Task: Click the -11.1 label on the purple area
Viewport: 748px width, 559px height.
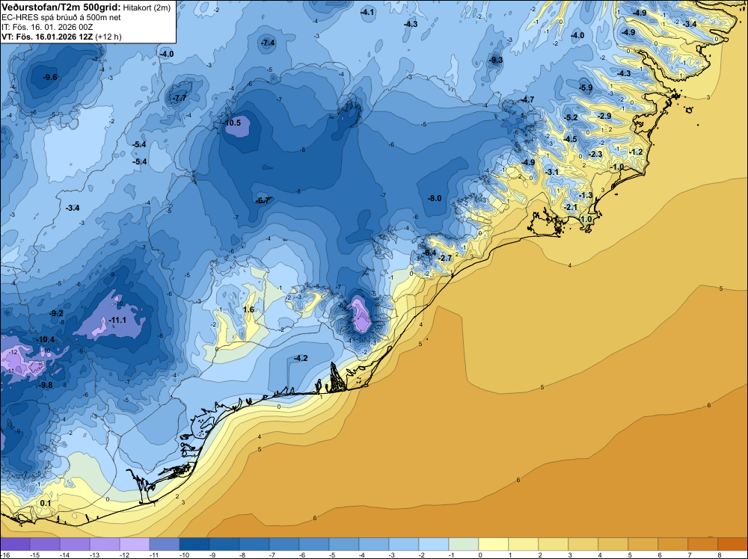Action: pos(117,321)
